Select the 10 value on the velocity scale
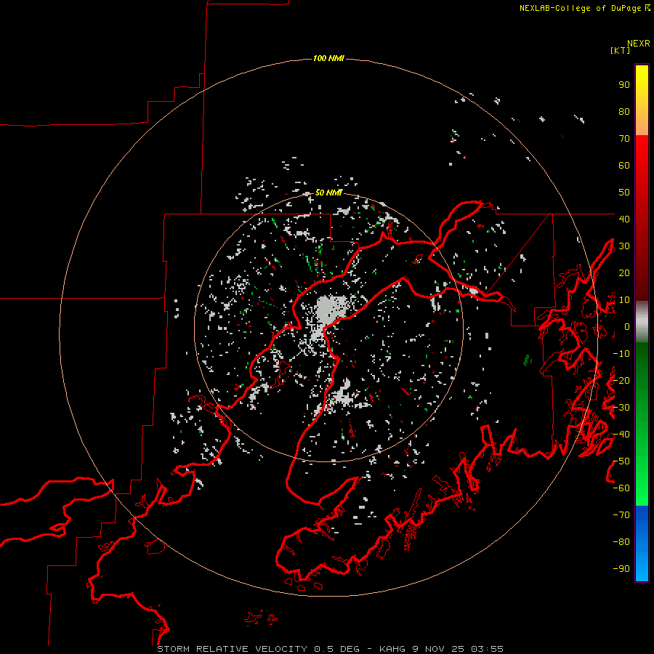 pos(624,300)
